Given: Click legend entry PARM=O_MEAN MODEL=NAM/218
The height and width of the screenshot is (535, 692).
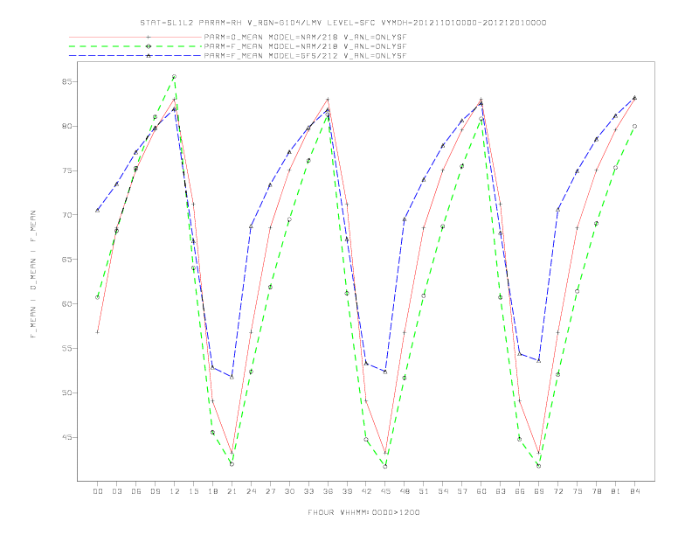Looking at the screenshot, I should click(x=305, y=38).
